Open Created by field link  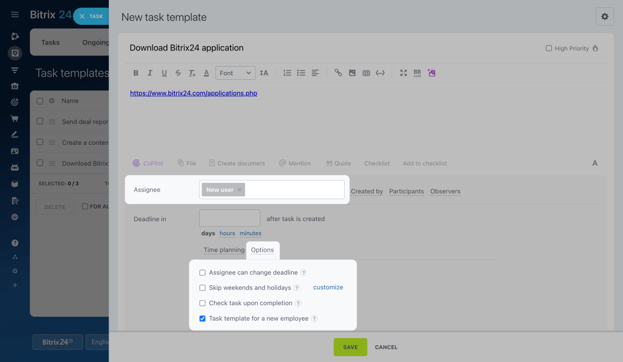coord(367,191)
